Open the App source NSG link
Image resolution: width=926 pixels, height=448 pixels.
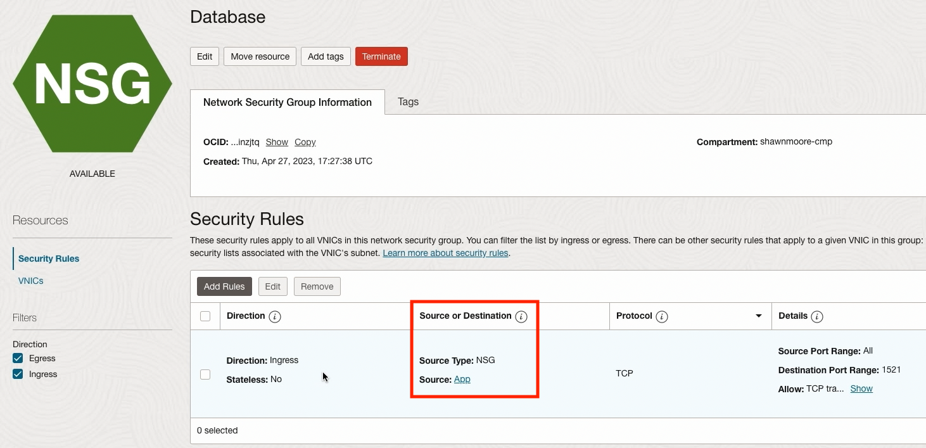(x=462, y=379)
